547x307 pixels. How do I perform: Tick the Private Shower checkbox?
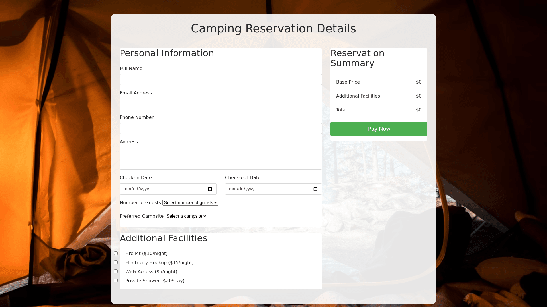(x=116, y=281)
